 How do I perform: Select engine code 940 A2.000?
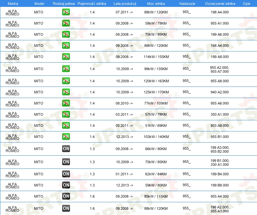[220, 92]
